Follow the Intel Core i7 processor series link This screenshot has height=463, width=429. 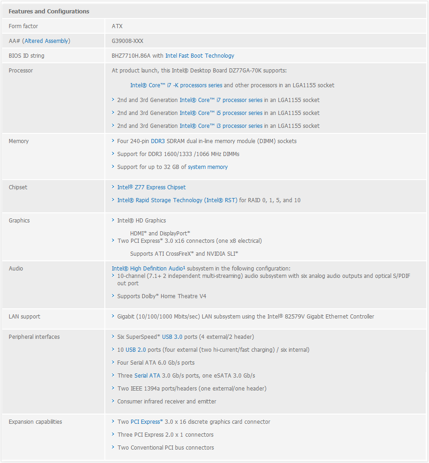tap(221, 100)
